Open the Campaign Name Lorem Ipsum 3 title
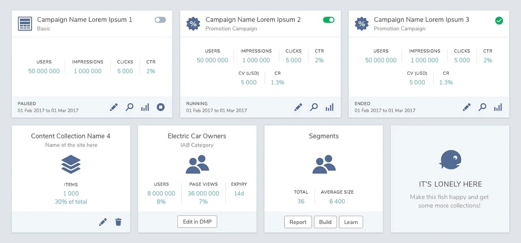 pyautogui.click(x=422, y=20)
